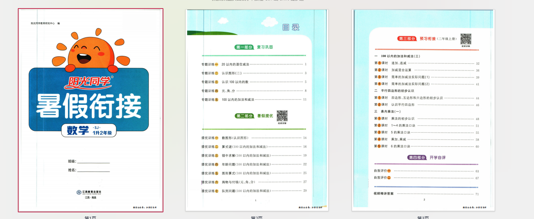Click the 第三部分 预习衔接 heading
The image size is (534, 219).
[x=427, y=39]
